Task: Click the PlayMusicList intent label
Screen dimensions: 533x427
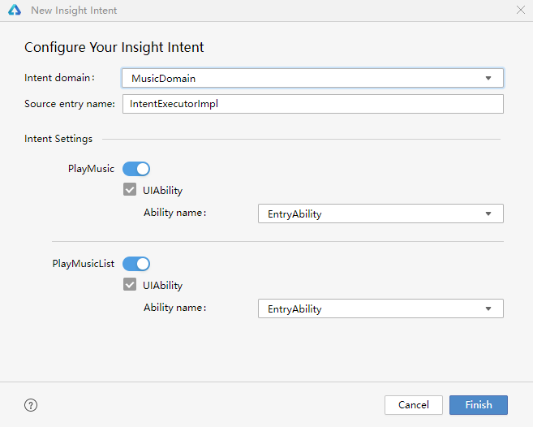Action: (x=84, y=263)
